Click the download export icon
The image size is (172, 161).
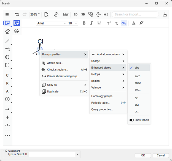[x=165, y=14]
